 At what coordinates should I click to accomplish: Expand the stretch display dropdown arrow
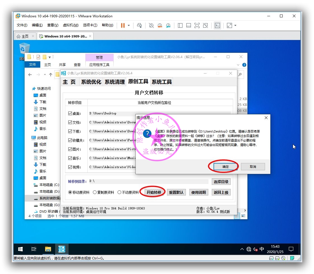pos(235,25)
